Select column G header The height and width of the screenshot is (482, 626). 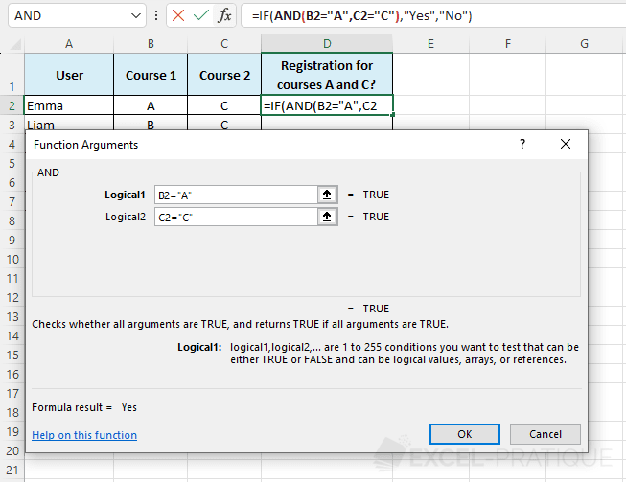(584, 44)
